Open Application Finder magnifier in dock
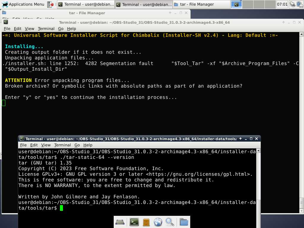The image size is (304, 228). pos(170,222)
